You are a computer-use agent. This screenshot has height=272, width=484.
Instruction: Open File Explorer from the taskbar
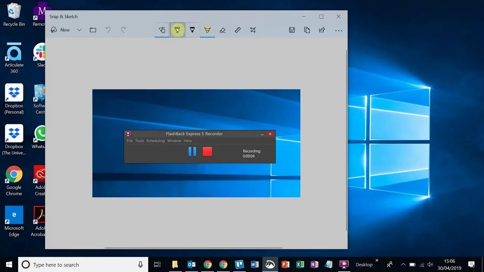pyautogui.click(x=175, y=264)
